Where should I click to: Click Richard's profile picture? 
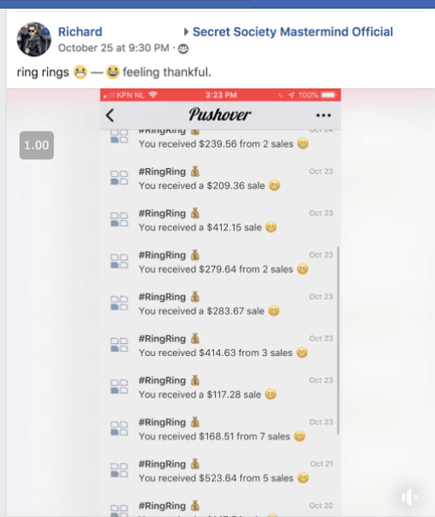[x=34, y=39]
